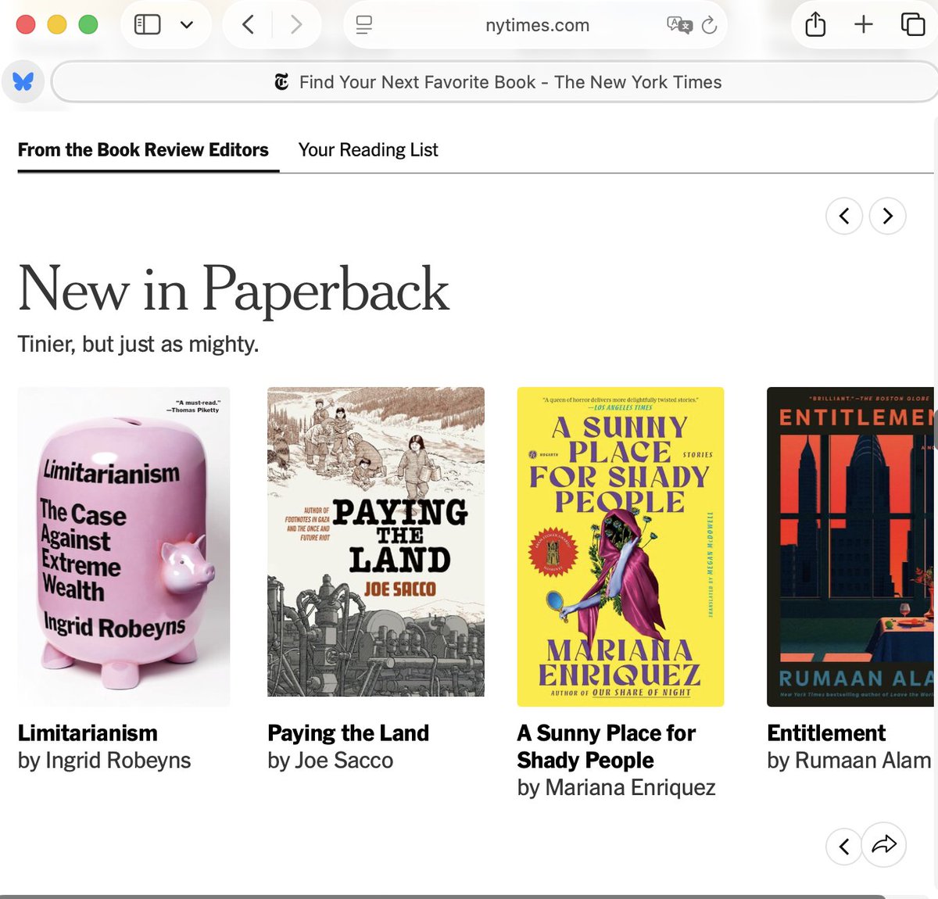The width and height of the screenshot is (938, 899).
Task: Select the Find Your Next Favorite Book tab
Action: click(496, 82)
